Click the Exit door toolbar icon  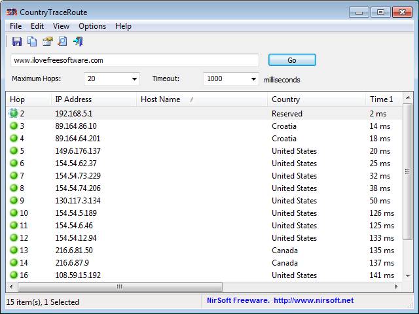click(79, 41)
